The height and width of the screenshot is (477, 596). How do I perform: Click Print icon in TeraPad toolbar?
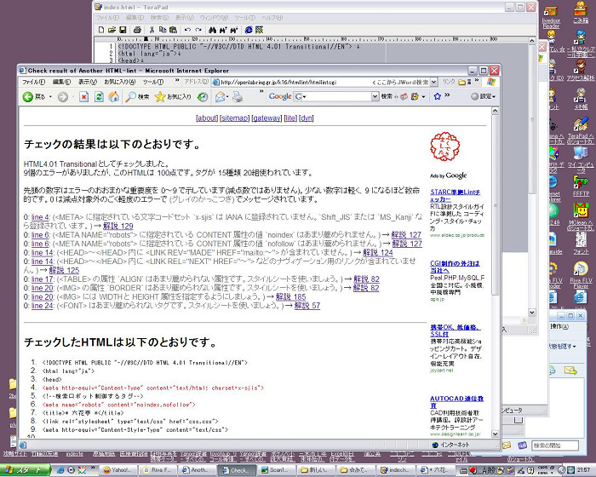coord(137,30)
